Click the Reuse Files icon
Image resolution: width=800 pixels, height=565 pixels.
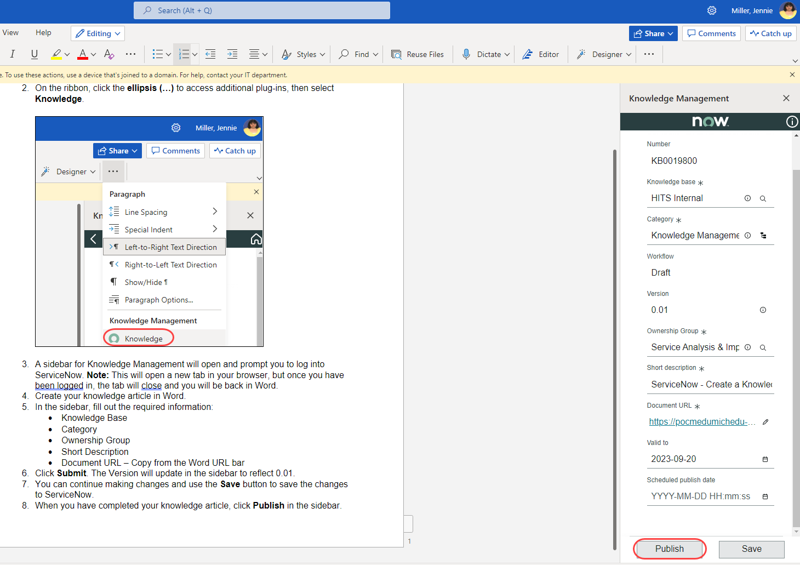[x=396, y=54]
